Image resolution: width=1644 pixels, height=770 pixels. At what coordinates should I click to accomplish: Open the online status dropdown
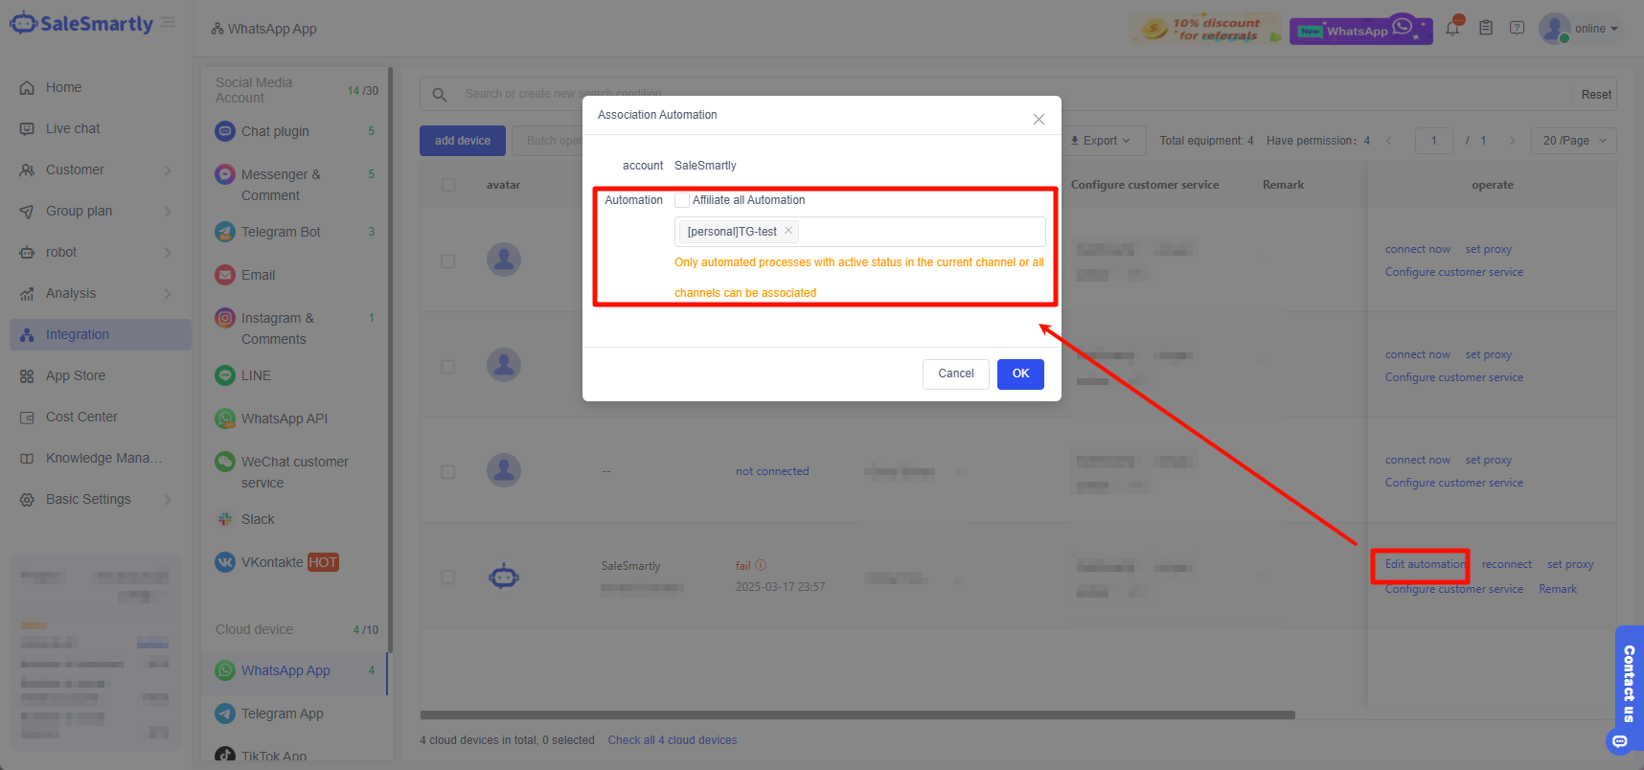click(1597, 29)
